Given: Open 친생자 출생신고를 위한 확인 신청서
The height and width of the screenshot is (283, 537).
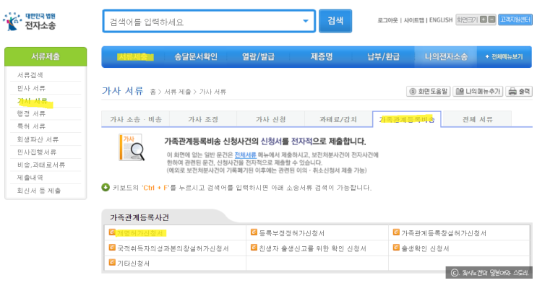Looking at the screenshot, I should [x=313, y=248].
